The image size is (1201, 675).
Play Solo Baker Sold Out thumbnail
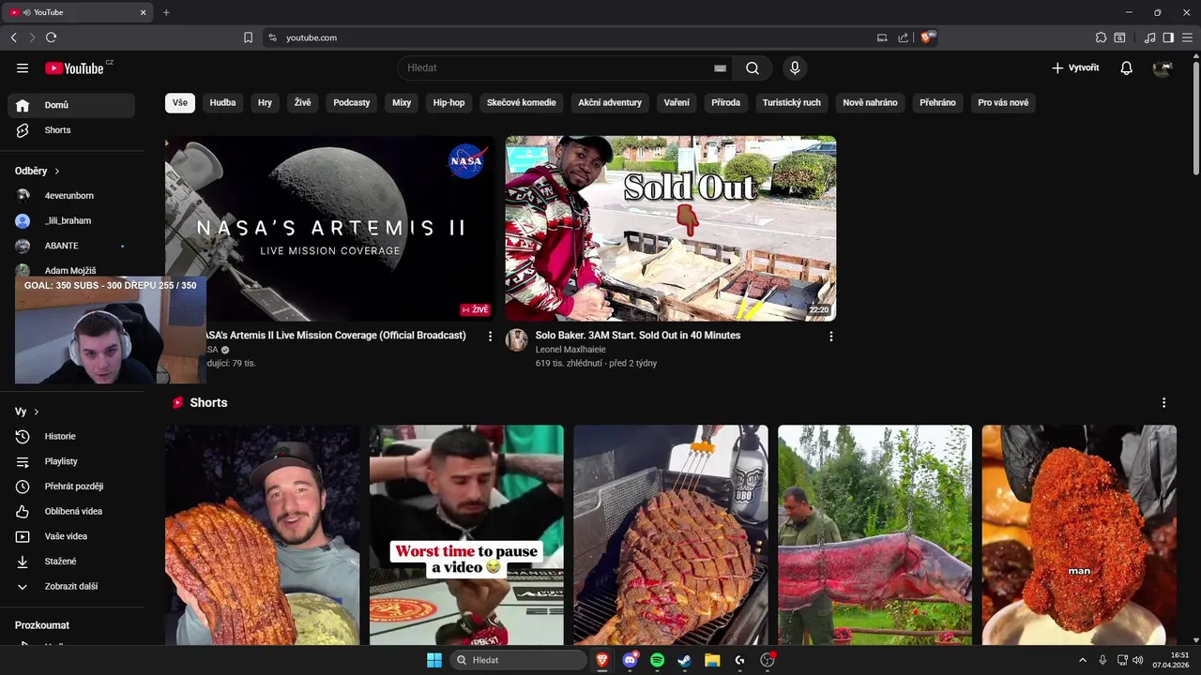(x=671, y=229)
